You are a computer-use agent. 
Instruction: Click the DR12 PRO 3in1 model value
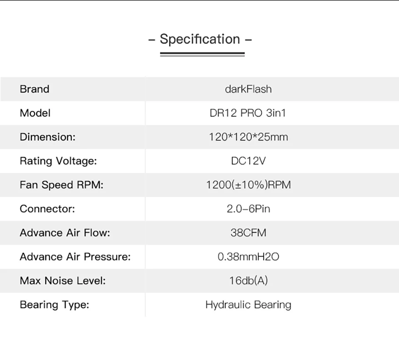[248, 113]
